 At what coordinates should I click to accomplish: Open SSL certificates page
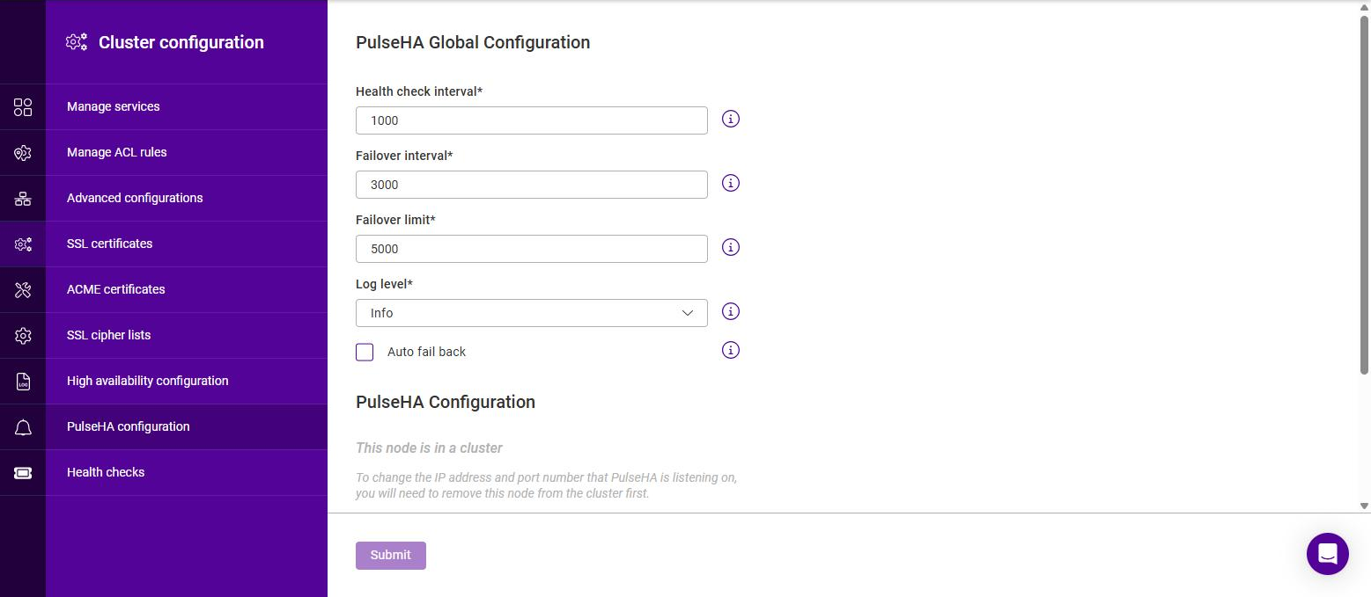tap(187, 244)
